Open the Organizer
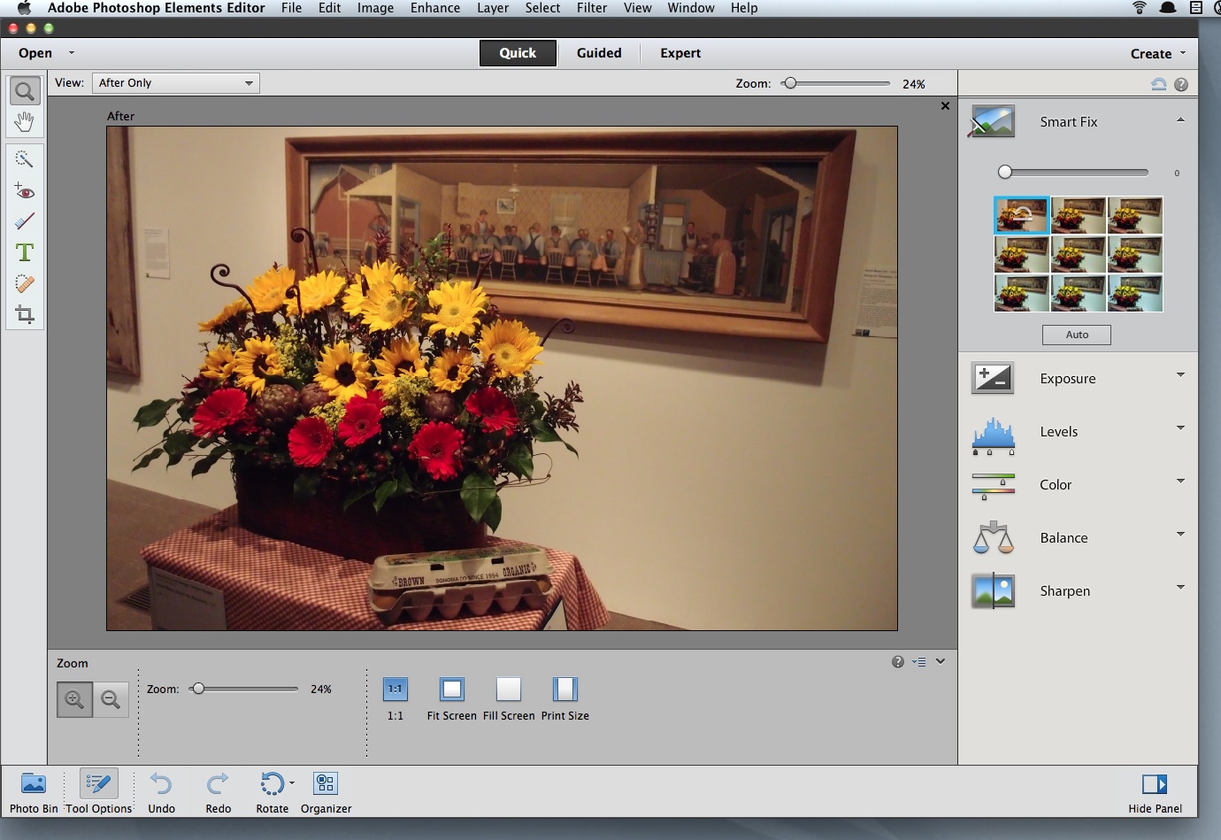 pos(326,791)
